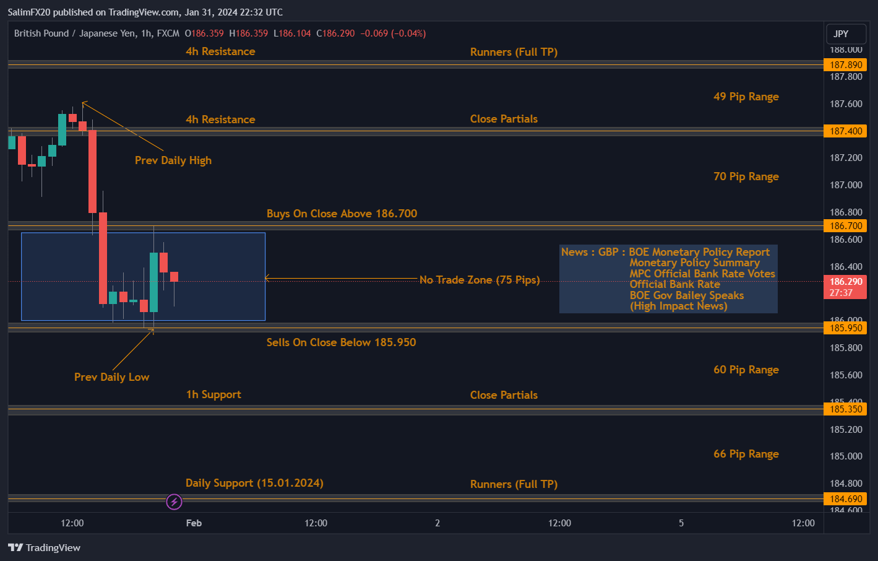This screenshot has width=878, height=561.
Task: Click "Sells On Close Below 185.950" label
Action: 341,342
